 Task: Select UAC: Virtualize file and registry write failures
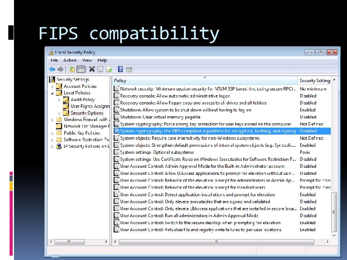(222, 230)
